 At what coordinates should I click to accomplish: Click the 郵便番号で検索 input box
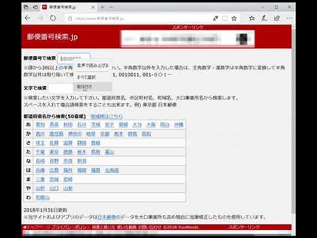click(73, 58)
